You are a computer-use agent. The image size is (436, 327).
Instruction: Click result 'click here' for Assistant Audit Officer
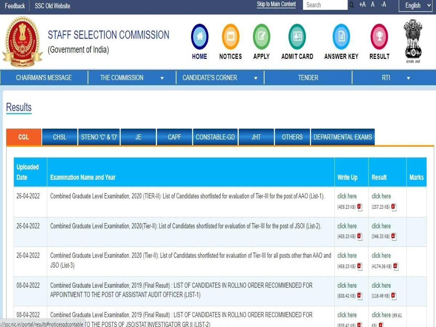(x=381, y=286)
